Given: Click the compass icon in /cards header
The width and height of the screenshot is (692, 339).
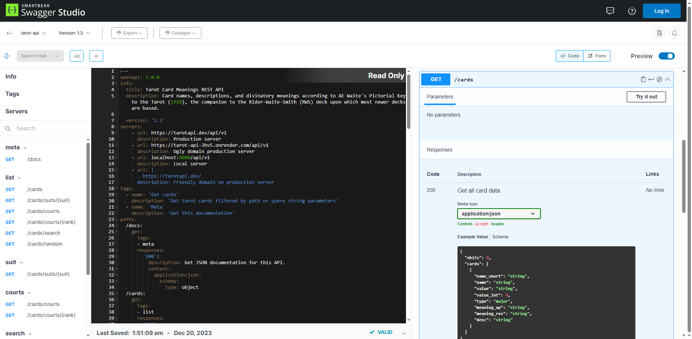Looking at the screenshot, I should (x=659, y=80).
